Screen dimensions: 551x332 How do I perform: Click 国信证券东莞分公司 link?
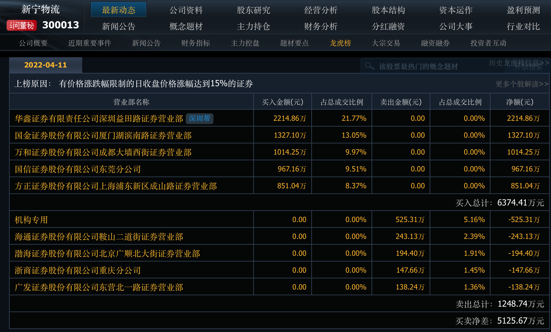click(x=78, y=169)
